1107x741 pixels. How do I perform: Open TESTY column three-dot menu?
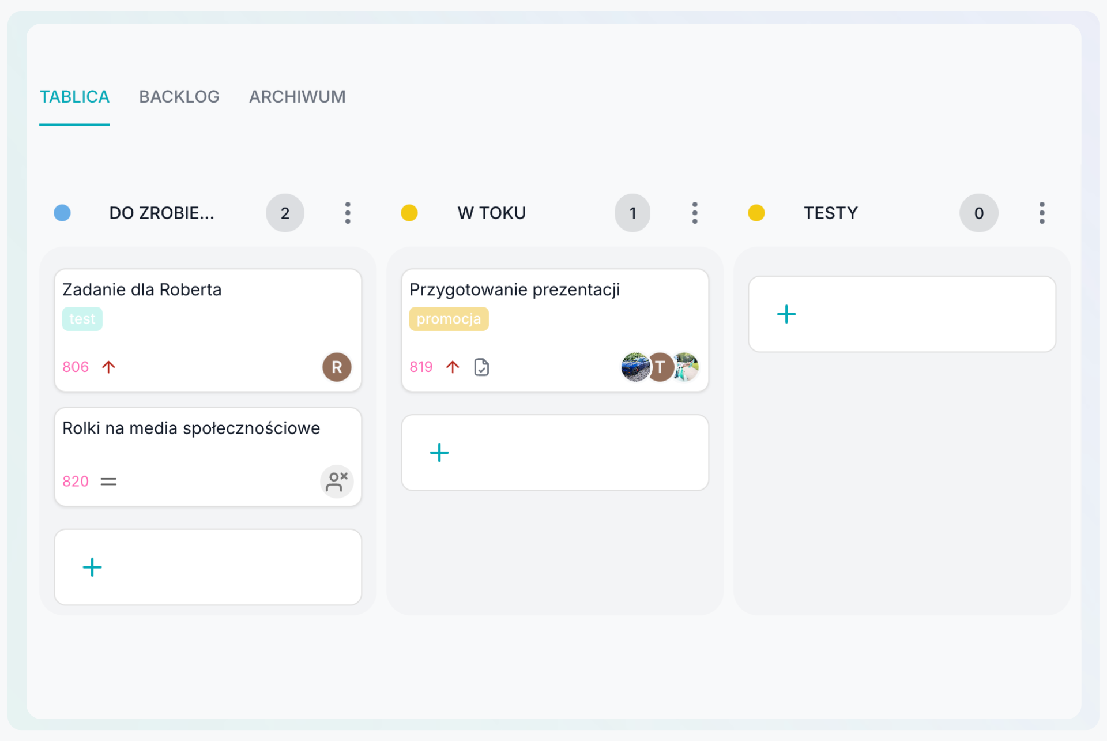[1041, 213]
